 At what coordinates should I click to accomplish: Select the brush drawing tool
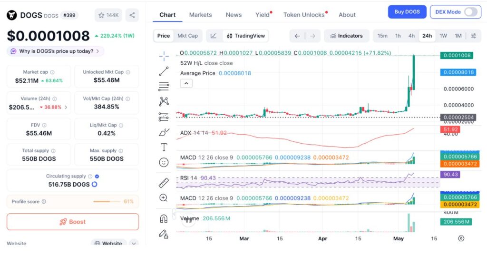tap(164, 132)
